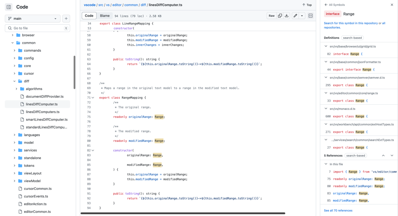This screenshot has height=216, width=398.
Task: Jump to Top of file
Action: pyautogui.click(x=307, y=5)
